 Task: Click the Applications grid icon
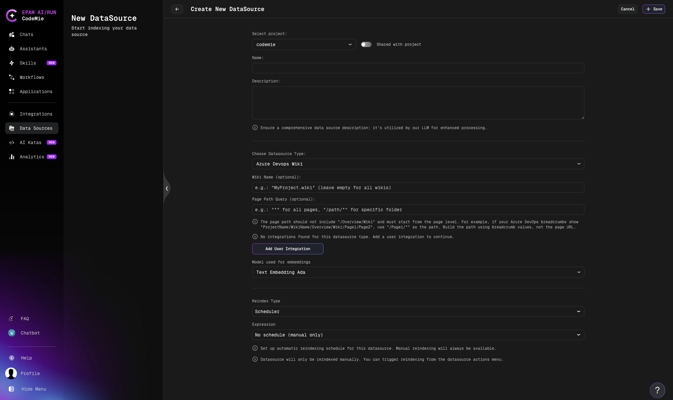(x=12, y=91)
